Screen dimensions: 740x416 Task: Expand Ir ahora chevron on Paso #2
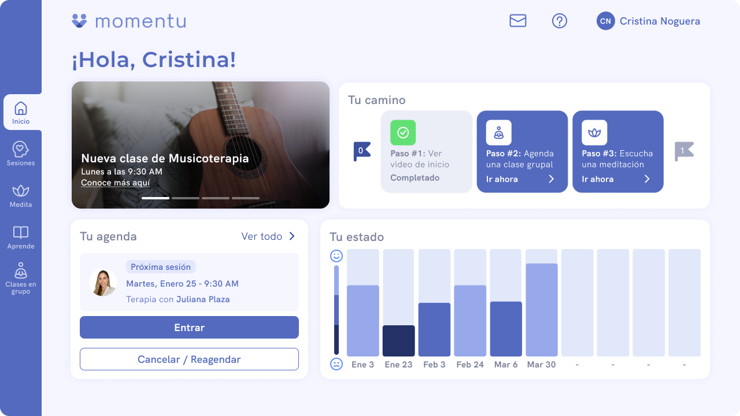point(551,179)
